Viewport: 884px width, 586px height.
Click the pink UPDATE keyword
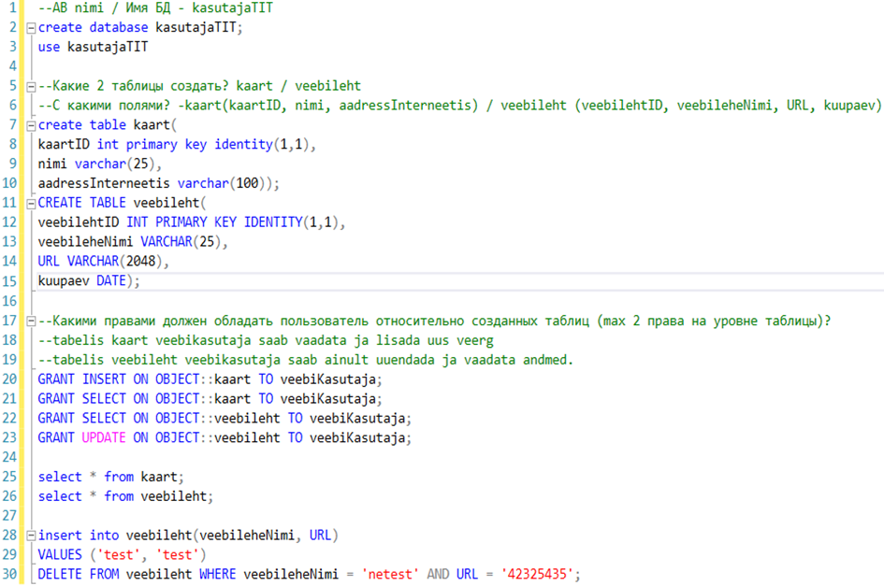106,437
